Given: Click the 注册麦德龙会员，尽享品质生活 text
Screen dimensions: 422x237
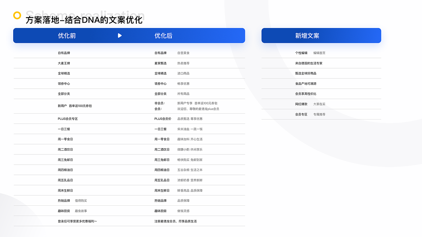Looking at the screenshot, I should [175, 221].
